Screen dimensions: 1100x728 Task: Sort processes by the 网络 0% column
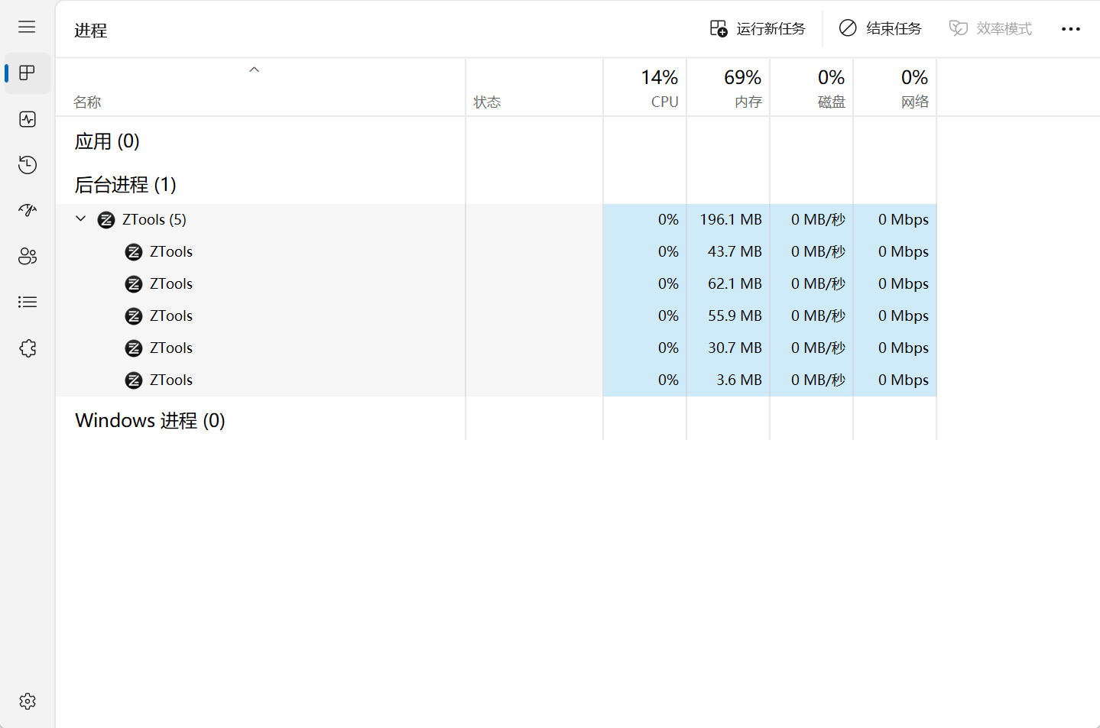click(895, 88)
